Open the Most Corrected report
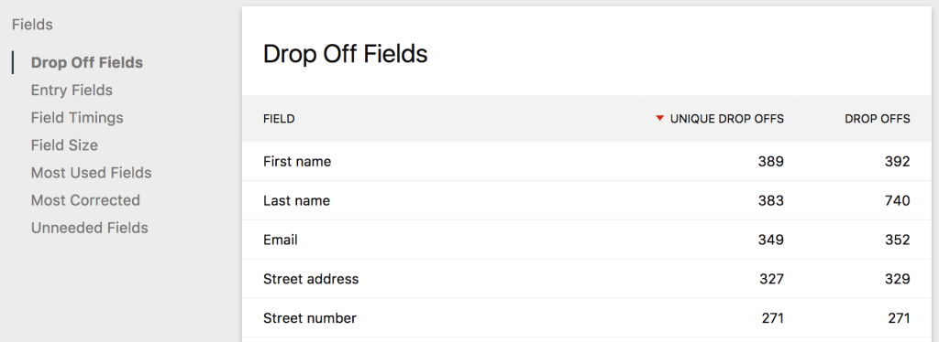Image resolution: width=939 pixels, height=342 pixels. [x=85, y=200]
